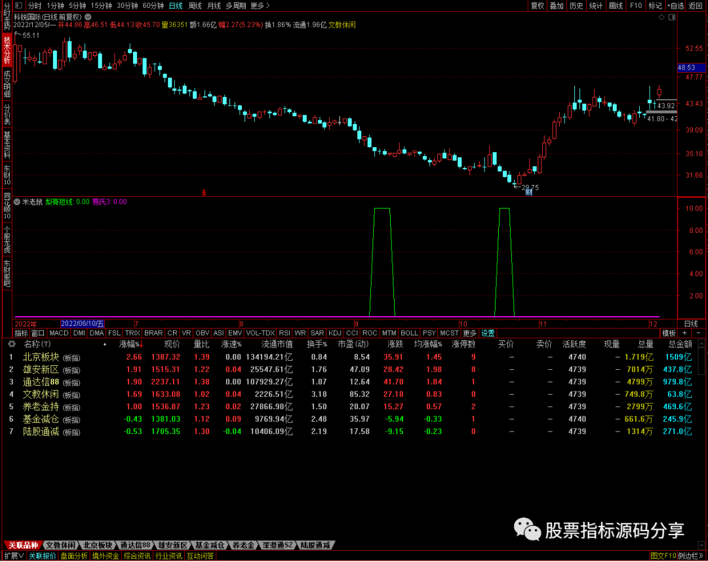The height and width of the screenshot is (562, 708).
Task: Click the 窗口 window button
Action: click(x=38, y=333)
